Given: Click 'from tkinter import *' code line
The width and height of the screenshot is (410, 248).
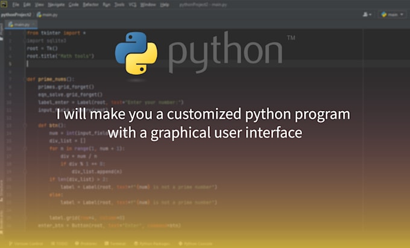Looking at the screenshot, I should (x=56, y=33).
